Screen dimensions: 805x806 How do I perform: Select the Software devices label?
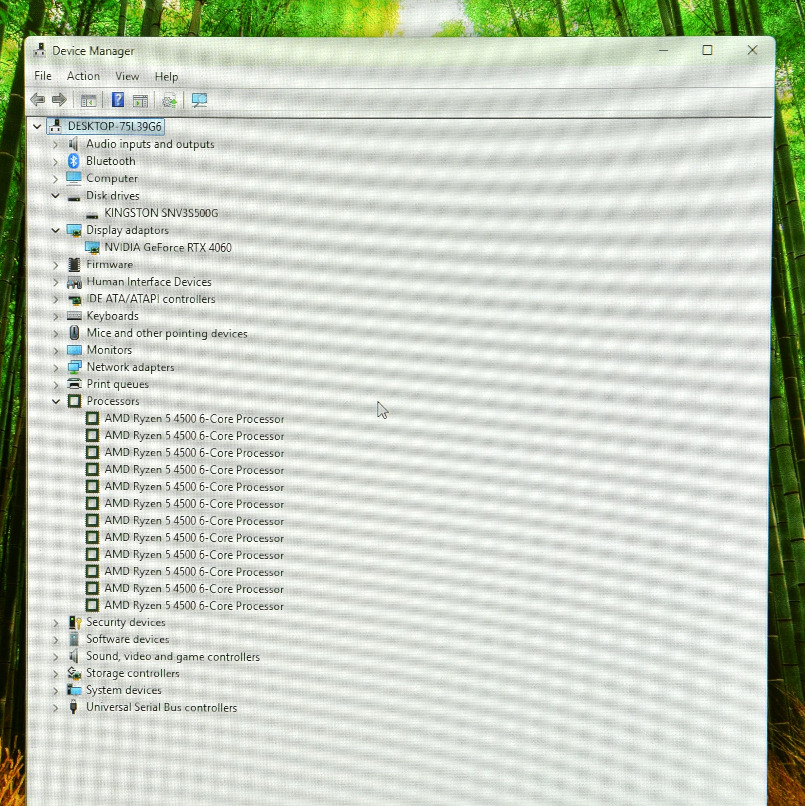[128, 639]
